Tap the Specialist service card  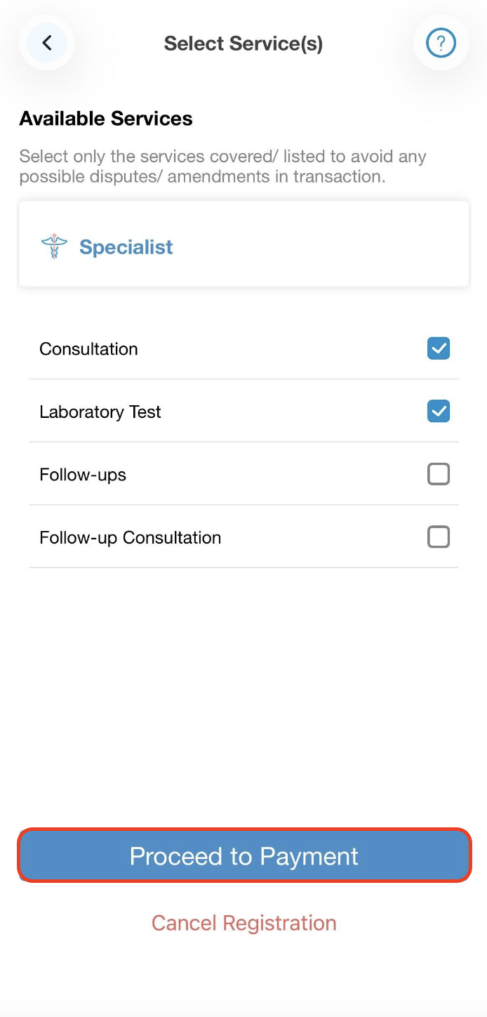pos(316,244)
